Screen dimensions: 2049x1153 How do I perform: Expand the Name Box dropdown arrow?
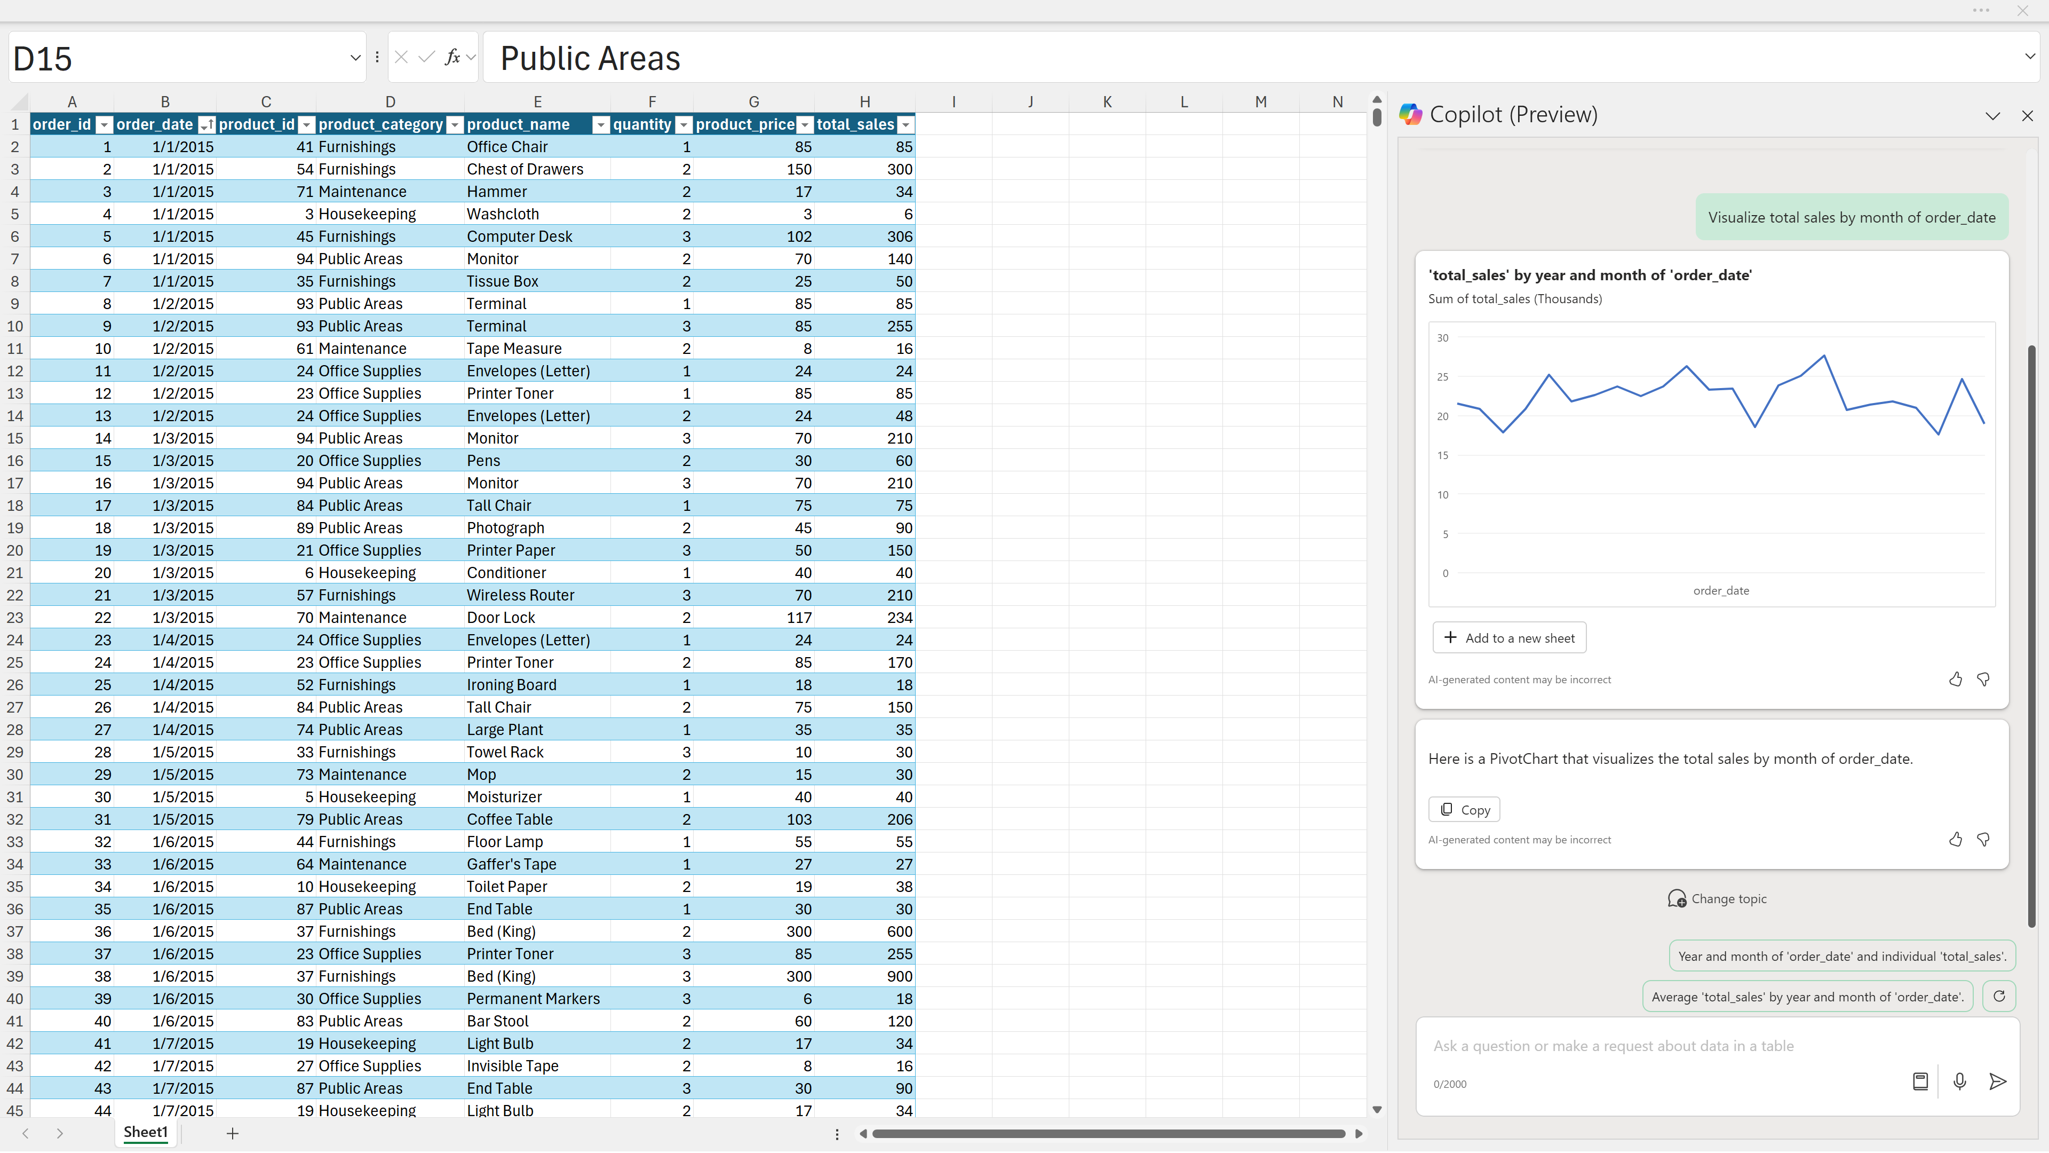point(355,58)
